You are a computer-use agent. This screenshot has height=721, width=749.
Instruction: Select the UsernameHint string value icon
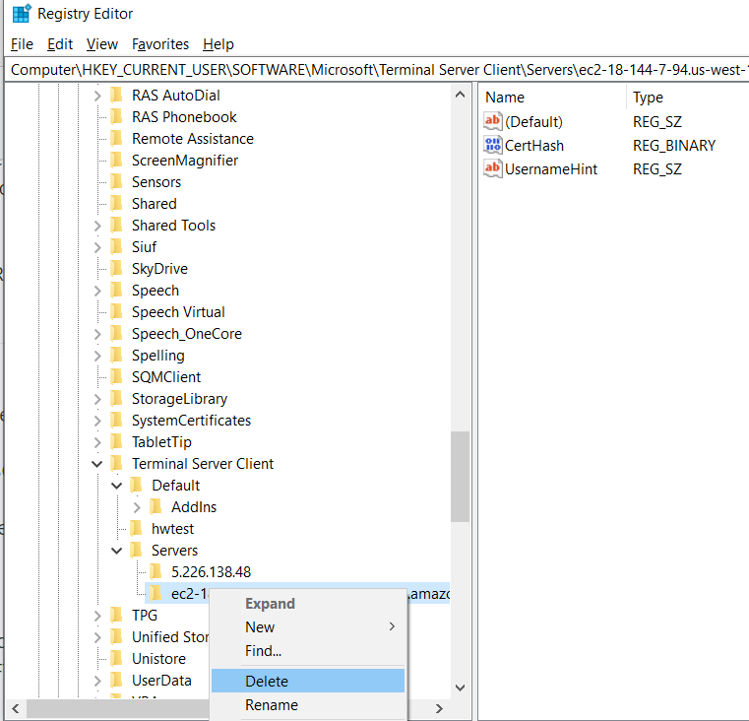[492, 168]
